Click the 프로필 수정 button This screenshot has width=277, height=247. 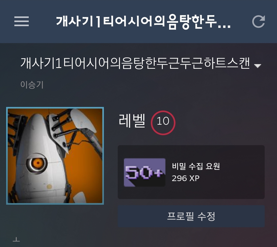[x=191, y=216]
